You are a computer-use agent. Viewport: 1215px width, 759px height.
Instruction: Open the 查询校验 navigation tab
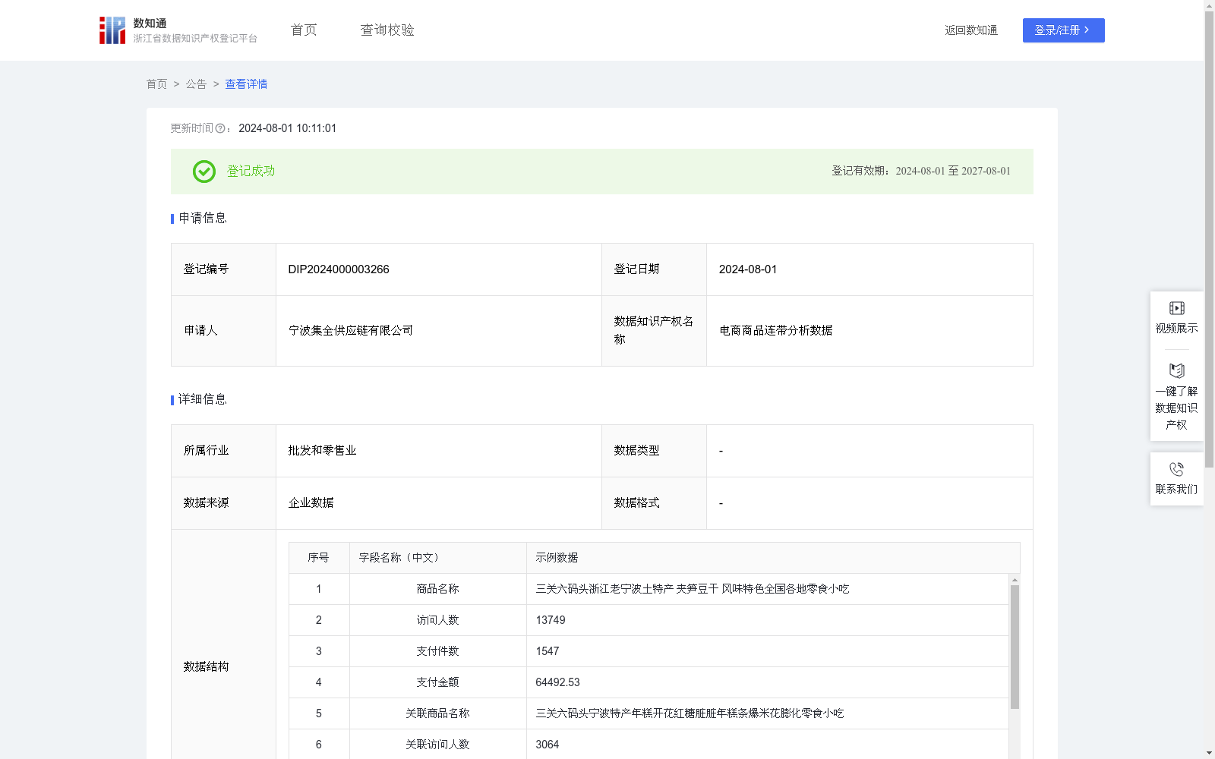point(387,30)
